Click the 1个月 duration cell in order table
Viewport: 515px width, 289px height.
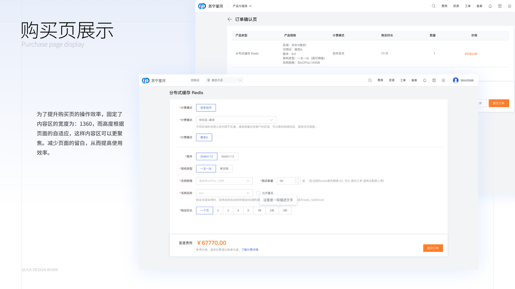[x=385, y=54]
